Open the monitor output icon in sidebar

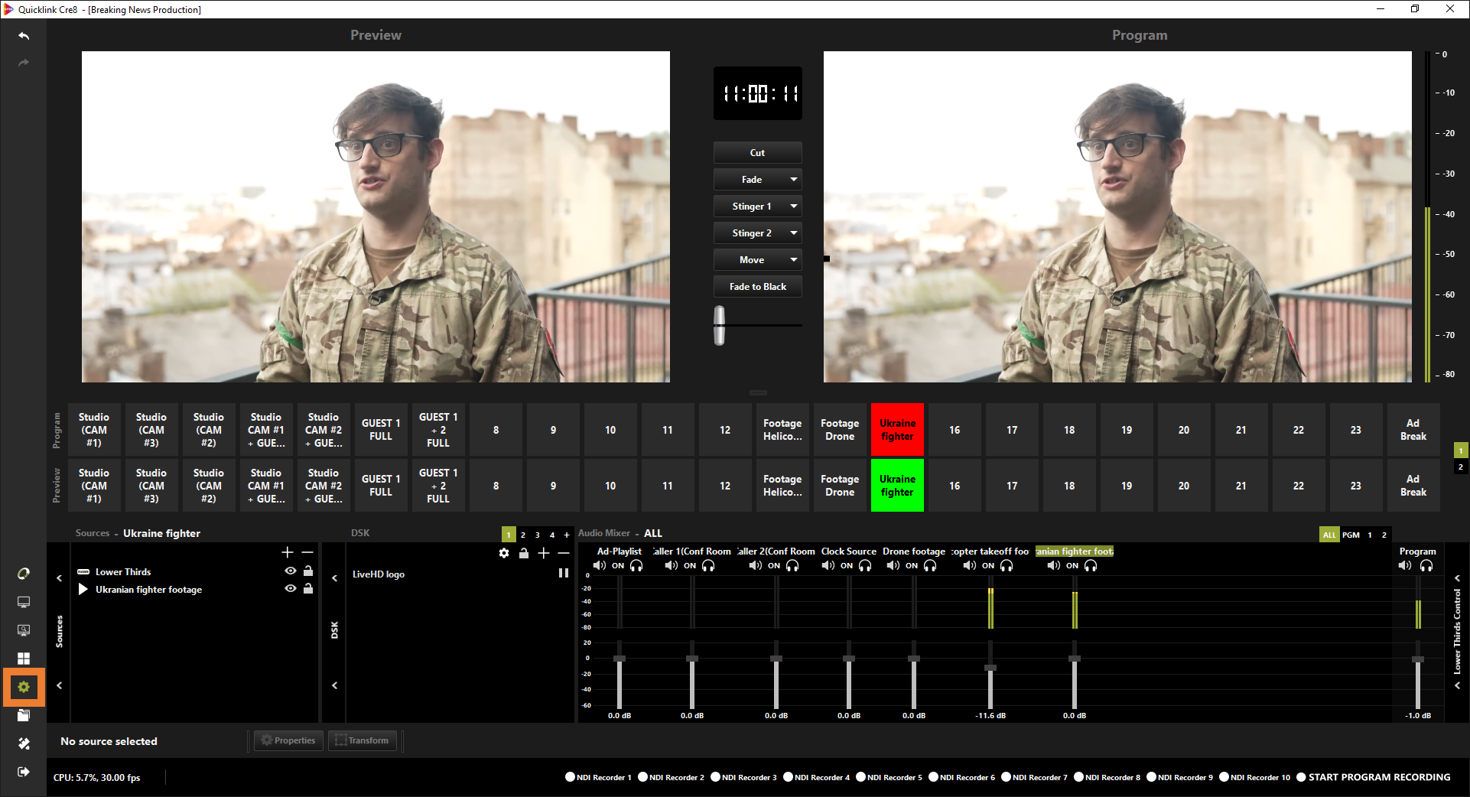[24, 603]
